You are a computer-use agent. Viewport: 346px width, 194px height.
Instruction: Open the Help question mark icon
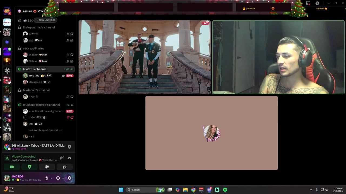[317, 3]
